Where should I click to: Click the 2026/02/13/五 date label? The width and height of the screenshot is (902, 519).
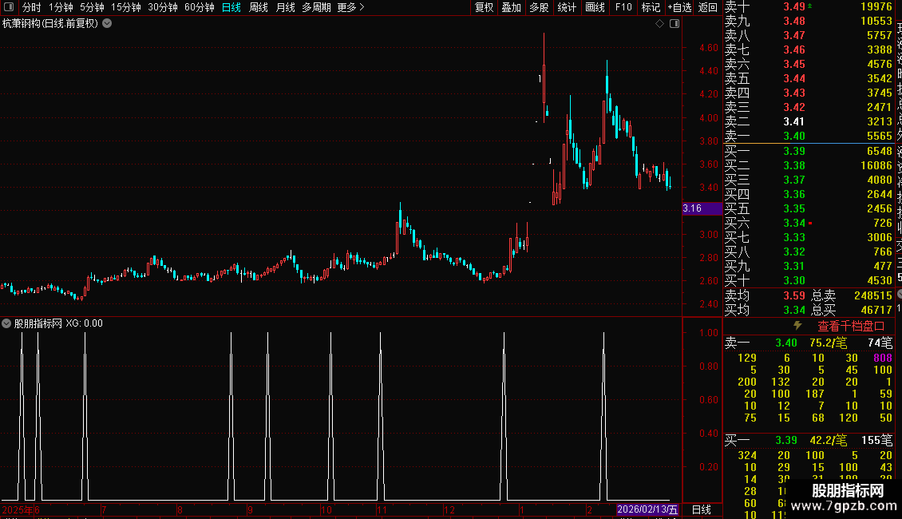click(647, 509)
